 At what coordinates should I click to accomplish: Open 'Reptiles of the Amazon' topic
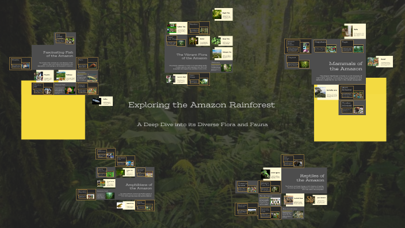click(x=304, y=180)
